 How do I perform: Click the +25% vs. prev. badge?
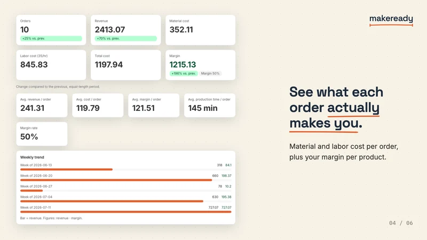[51, 38]
